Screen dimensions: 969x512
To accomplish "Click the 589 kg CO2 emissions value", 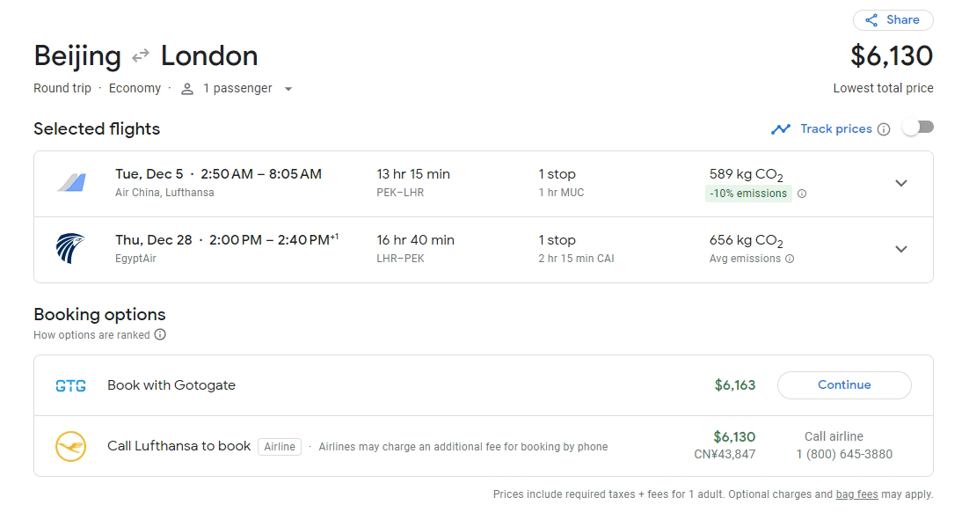I will coord(746,175).
